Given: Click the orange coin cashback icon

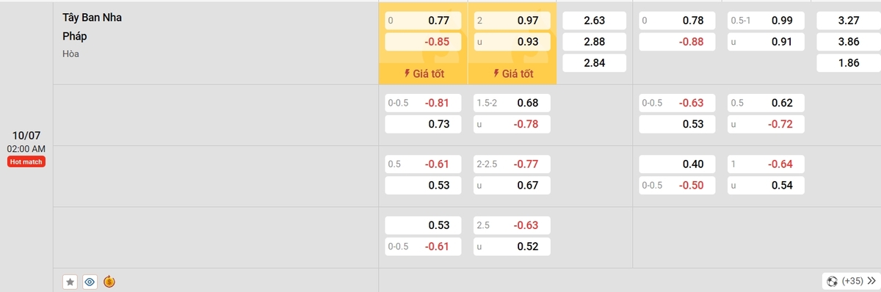Looking at the screenshot, I should tap(109, 281).
